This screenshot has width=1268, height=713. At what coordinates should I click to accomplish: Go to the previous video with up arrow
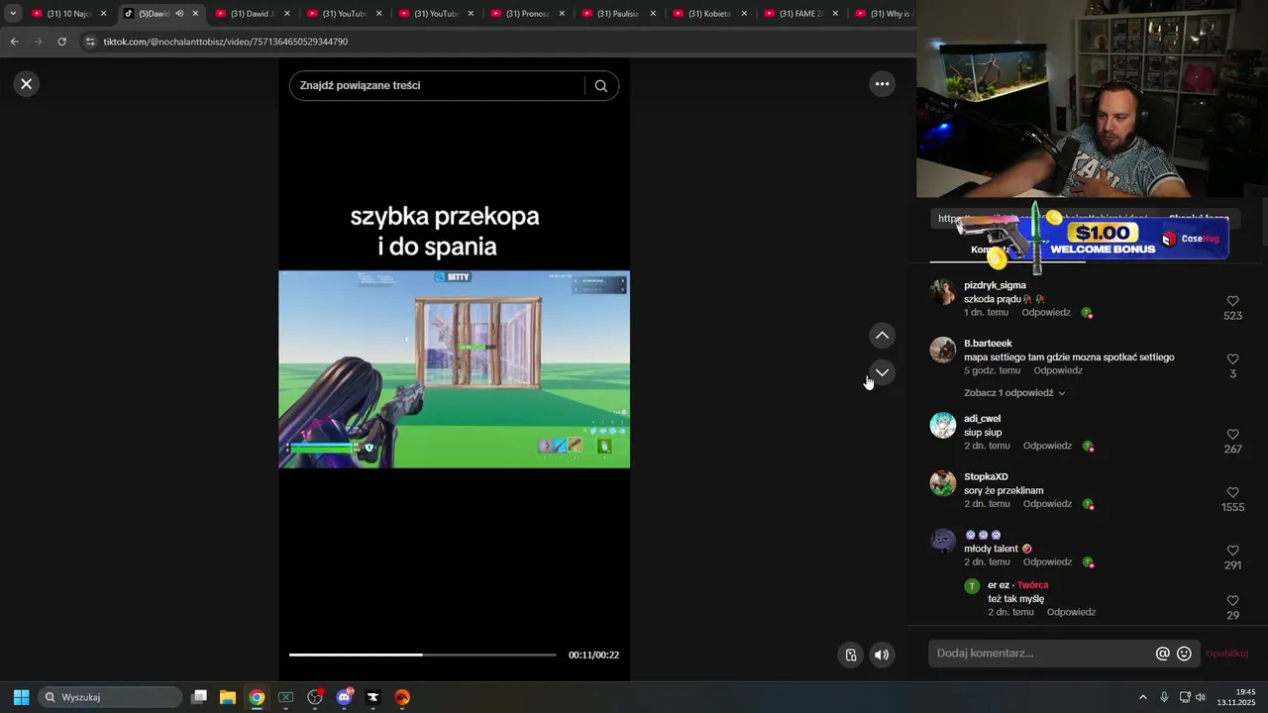pyautogui.click(x=882, y=336)
